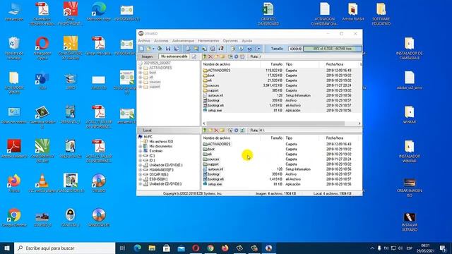Image resolution: width=452 pixels, height=254 pixels.
Task: Open CREAR IMAGEN ISO desktop icon
Action: tap(410, 187)
